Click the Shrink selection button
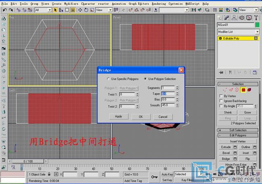Screen dimensions: 262x184 228,113
